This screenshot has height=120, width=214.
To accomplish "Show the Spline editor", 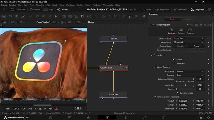I will tap(146, 10).
